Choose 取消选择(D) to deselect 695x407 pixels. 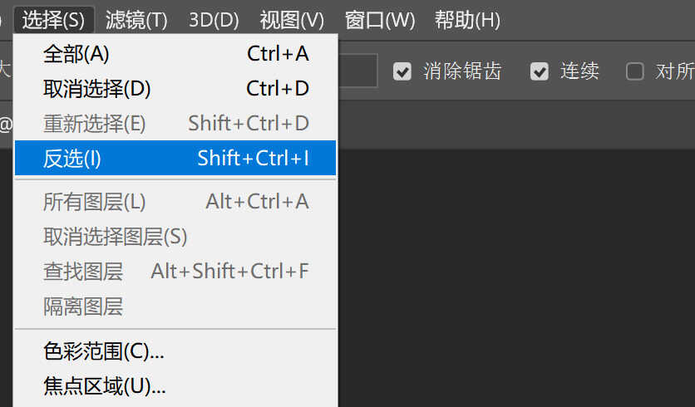175,89
